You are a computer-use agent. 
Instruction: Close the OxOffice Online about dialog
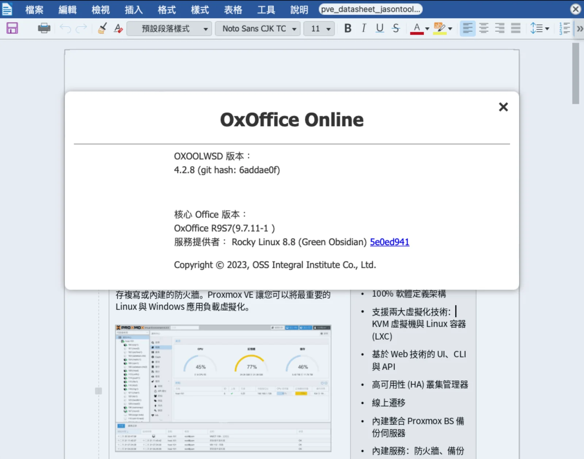[503, 107]
